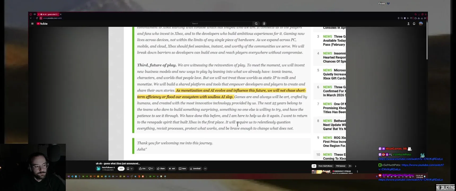Open the Visual Studio icon in taskbar
This screenshot has height=191, width=456.
(68, 176)
